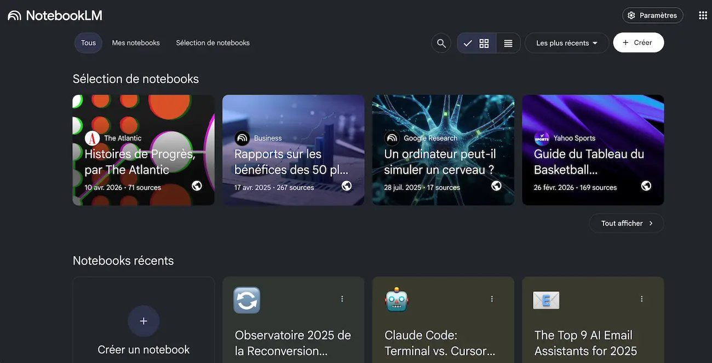The height and width of the screenshot is (363, 712).
Task: Click the Créer un notebook label
Action: (143, 349)
